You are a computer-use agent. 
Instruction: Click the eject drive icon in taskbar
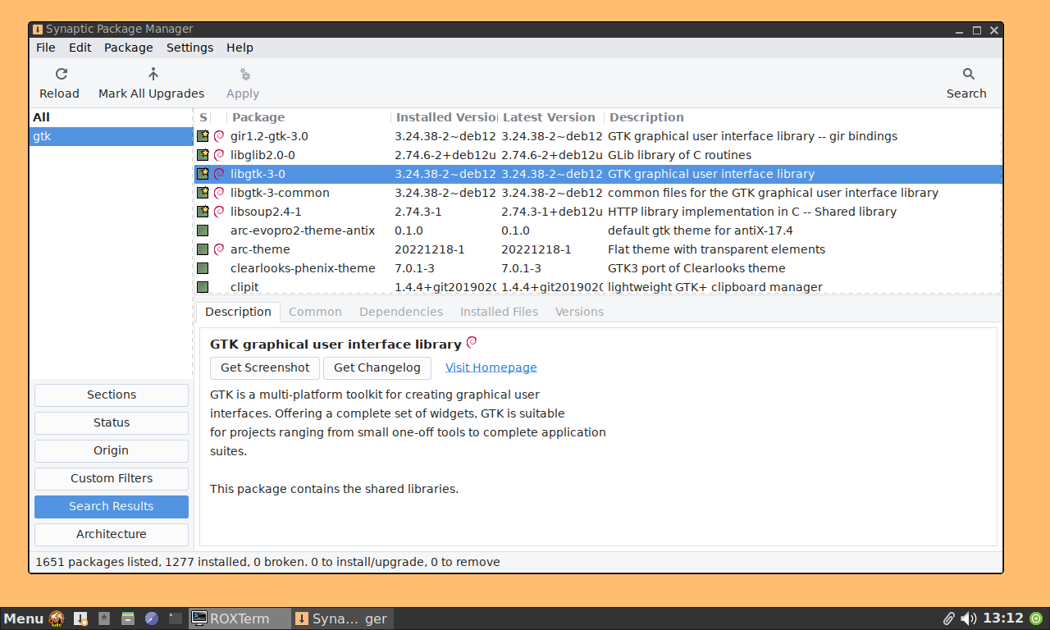(x=104, y=619)
